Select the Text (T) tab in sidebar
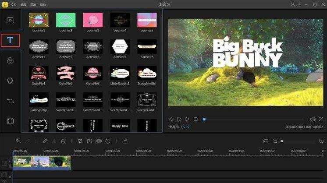The image size is (327, 183). pos(10,40)
